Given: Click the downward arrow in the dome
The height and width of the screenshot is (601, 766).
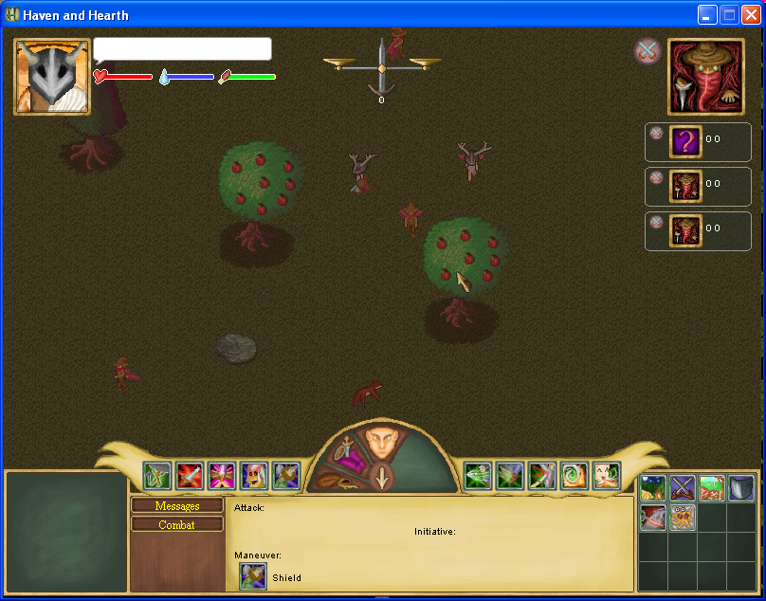Looking at the screenshot, I should (382, 477).
